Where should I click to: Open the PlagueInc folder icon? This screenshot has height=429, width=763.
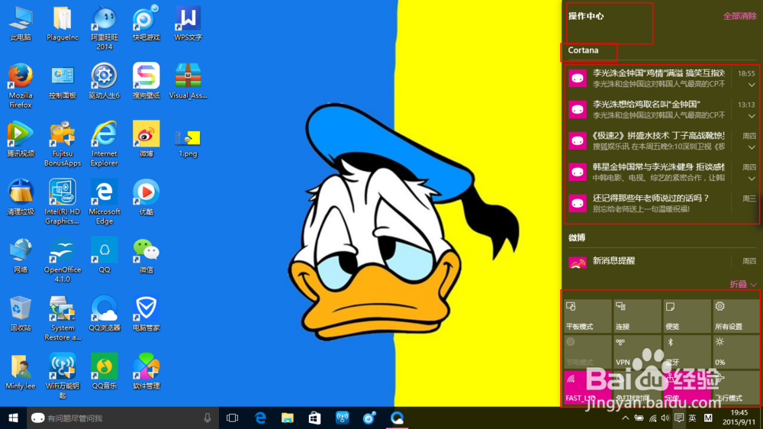(x=63, y=24)
